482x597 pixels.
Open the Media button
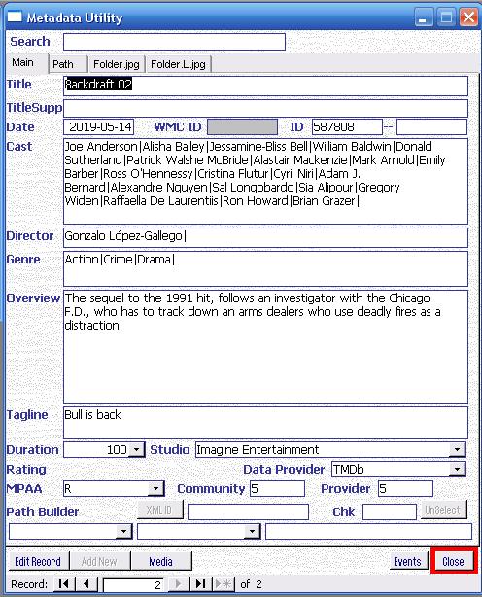[160, 562]
